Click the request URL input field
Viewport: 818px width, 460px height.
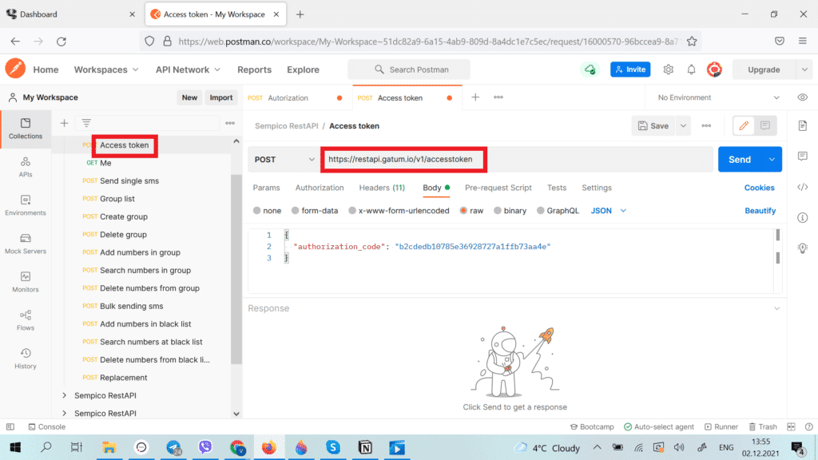point(518,160)
